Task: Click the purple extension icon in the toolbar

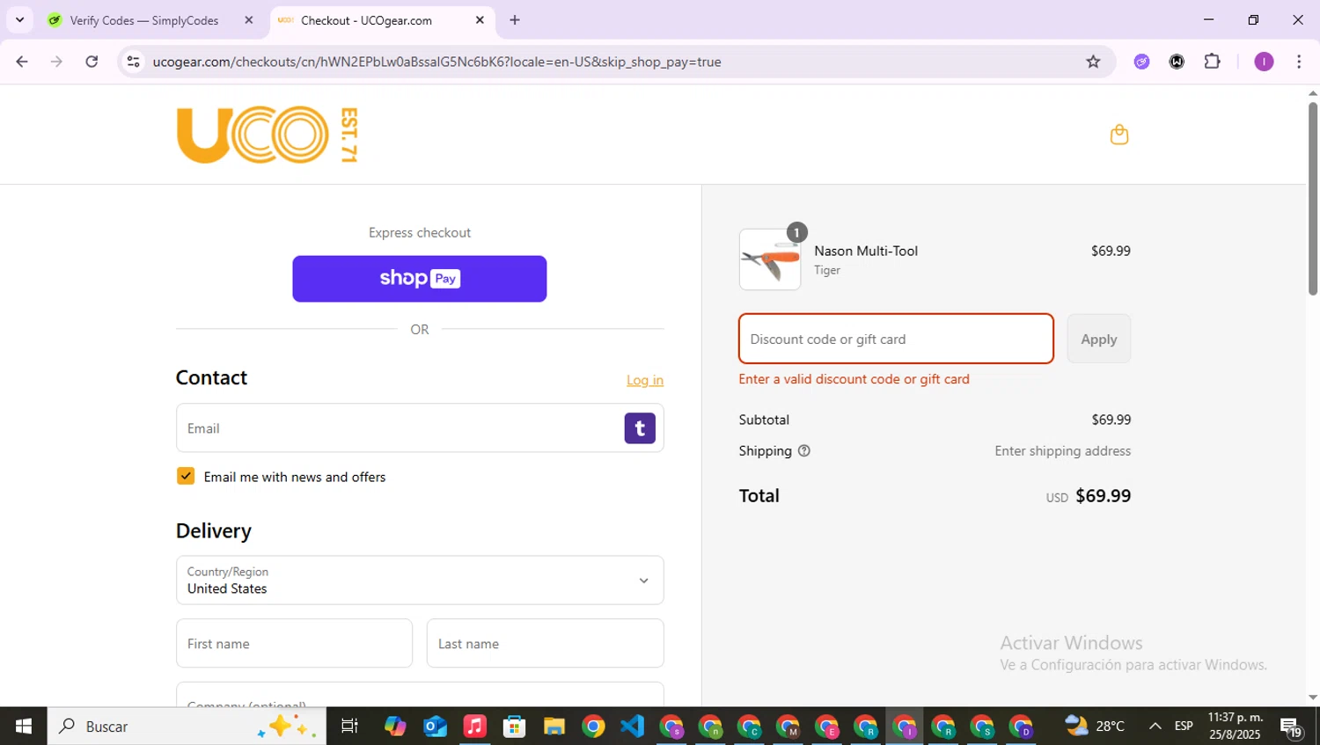Action: [1141, 62]
